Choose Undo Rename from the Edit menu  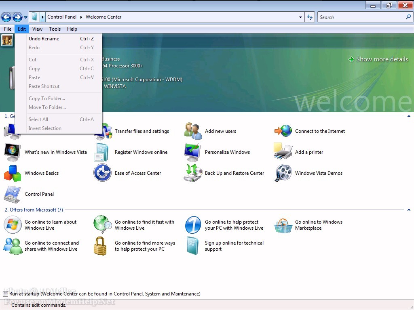point(59,39)
